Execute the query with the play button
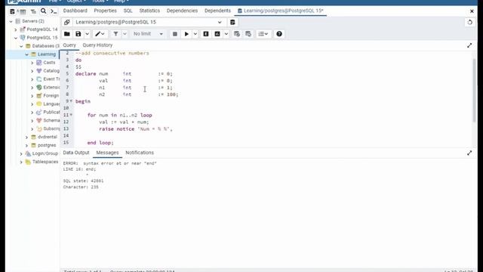483x272 pixels. tap(186, 34)
